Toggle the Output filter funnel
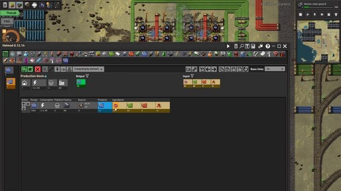The height and width of the screenshot is (191, 341). (87, 76)
